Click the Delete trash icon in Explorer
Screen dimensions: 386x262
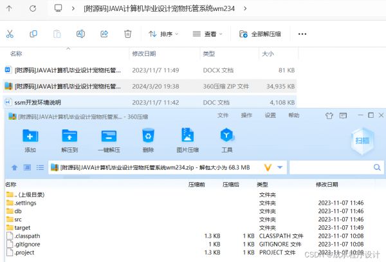pos(128,34)
